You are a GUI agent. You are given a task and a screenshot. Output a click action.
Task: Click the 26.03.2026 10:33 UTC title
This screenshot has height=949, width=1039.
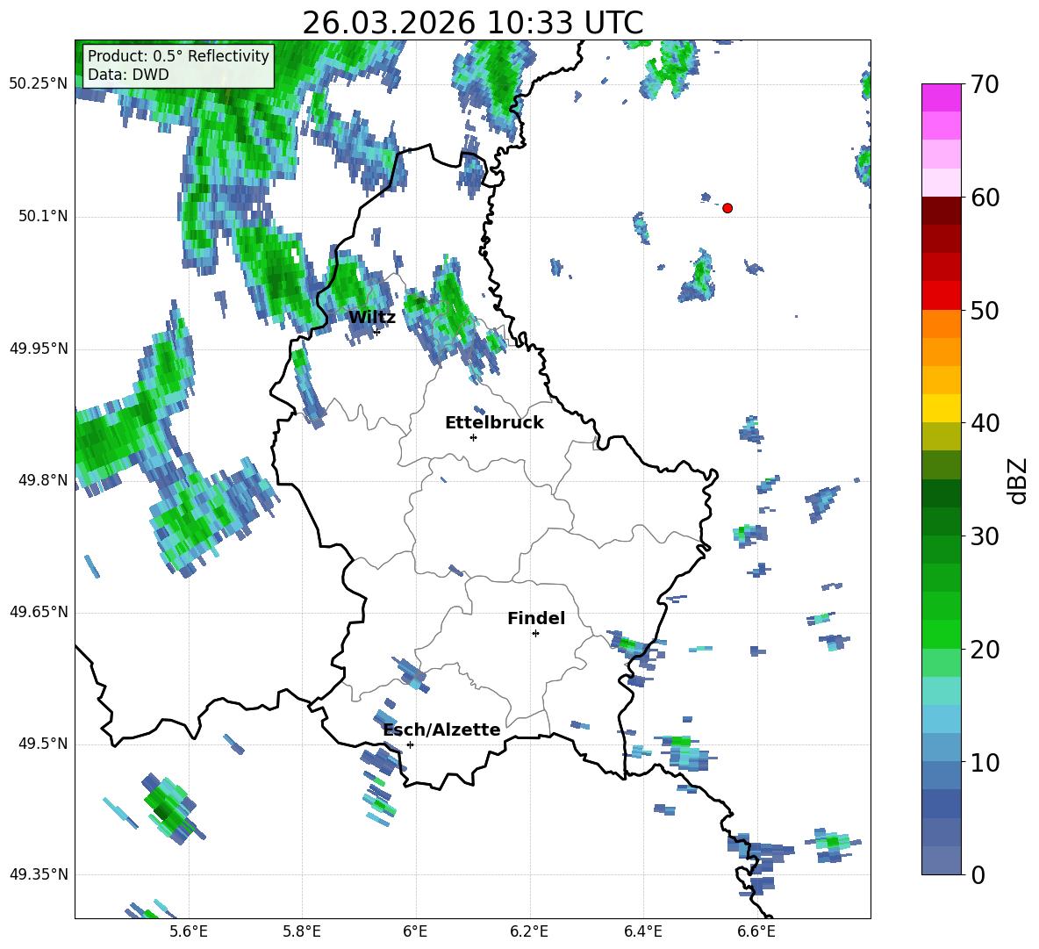click(472, 23)
